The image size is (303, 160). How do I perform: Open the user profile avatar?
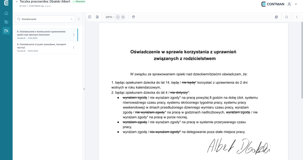[289, 4]
